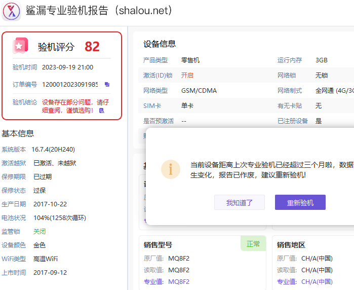Click the sales region 读取值 CH/A(中国)

(x=317, y=270)
